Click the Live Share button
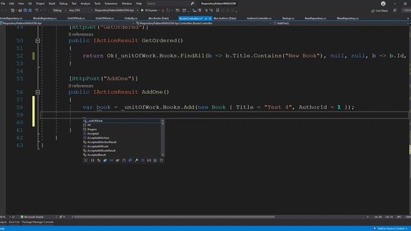This screenshot has width=411, height=231. click(x=380, y=11)
